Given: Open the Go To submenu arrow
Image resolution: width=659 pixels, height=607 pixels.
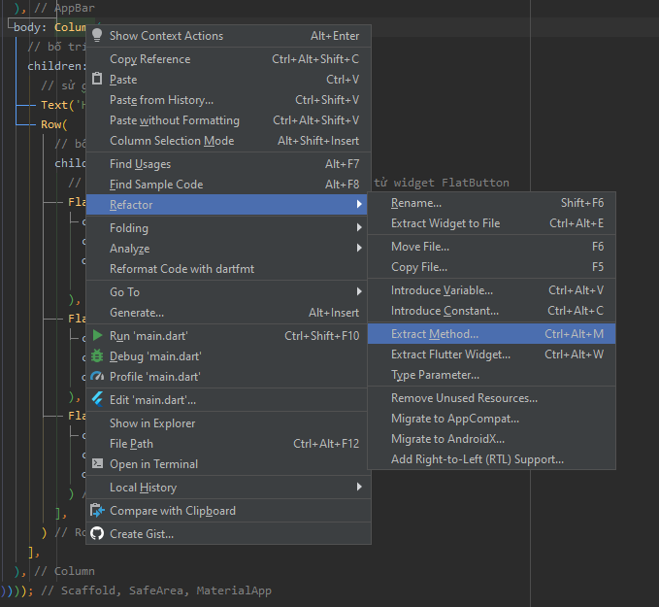Looking at the screenshot, I should click(359, 291).
